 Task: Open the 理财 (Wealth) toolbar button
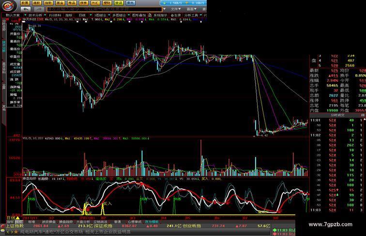107,3
